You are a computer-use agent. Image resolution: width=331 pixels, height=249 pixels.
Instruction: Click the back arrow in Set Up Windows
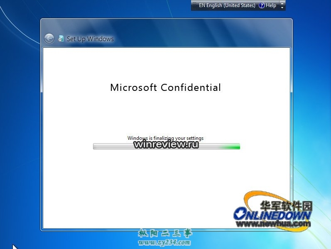tap(49, 39)
